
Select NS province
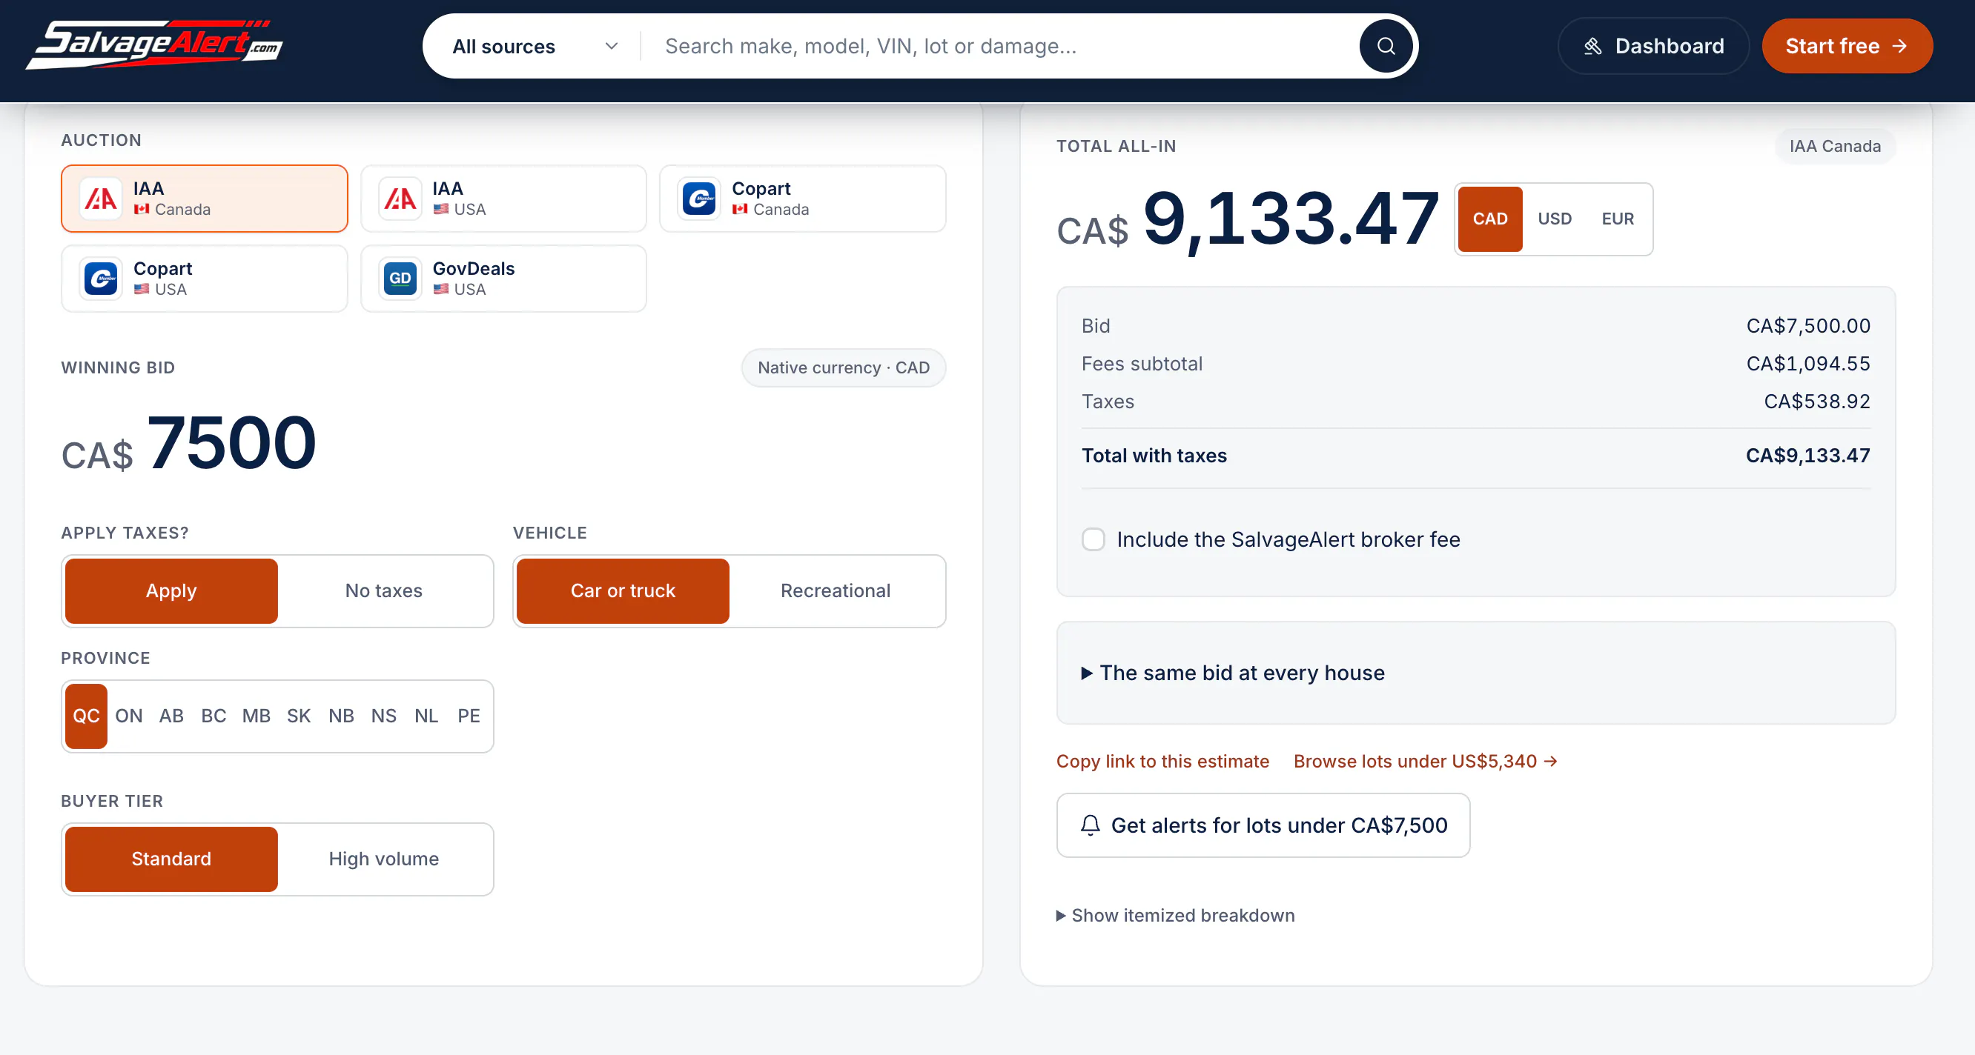[383, 716]
